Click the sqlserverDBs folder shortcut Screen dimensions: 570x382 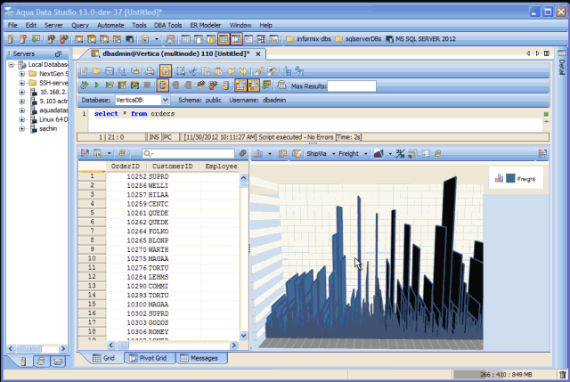(358, 39)
